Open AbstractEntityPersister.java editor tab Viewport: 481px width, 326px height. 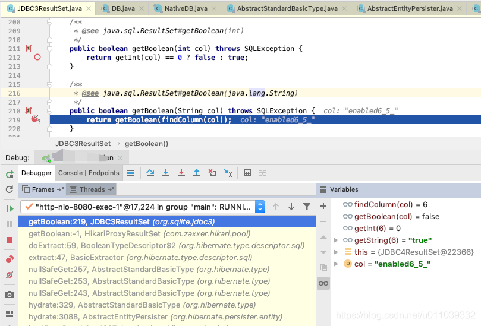(410, 8)
